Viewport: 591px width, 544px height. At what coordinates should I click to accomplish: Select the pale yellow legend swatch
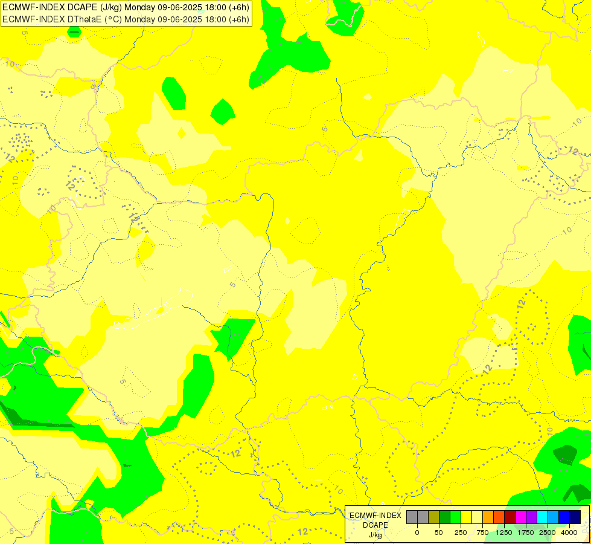pyautogui.click(x=477, y=517)
